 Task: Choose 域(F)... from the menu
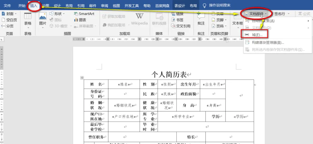tap(278, 35)
